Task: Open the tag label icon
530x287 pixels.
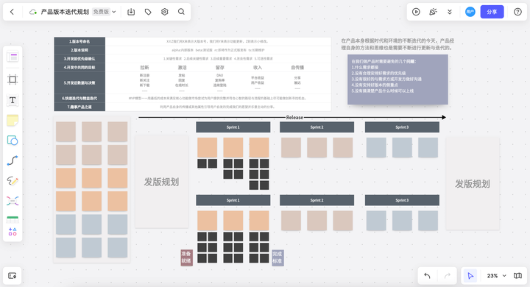Action: pos(148,12)
